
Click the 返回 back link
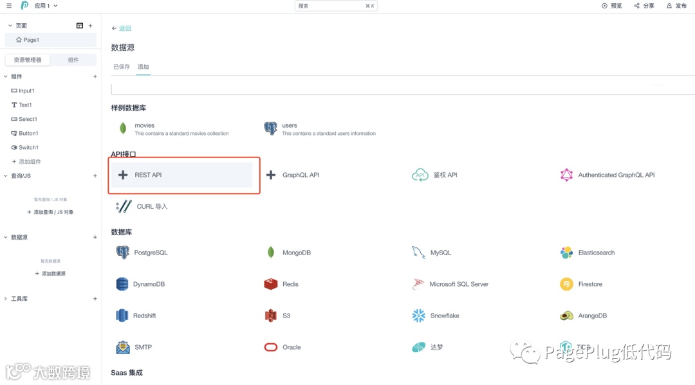pyautogui.click(x=122, y=28)
